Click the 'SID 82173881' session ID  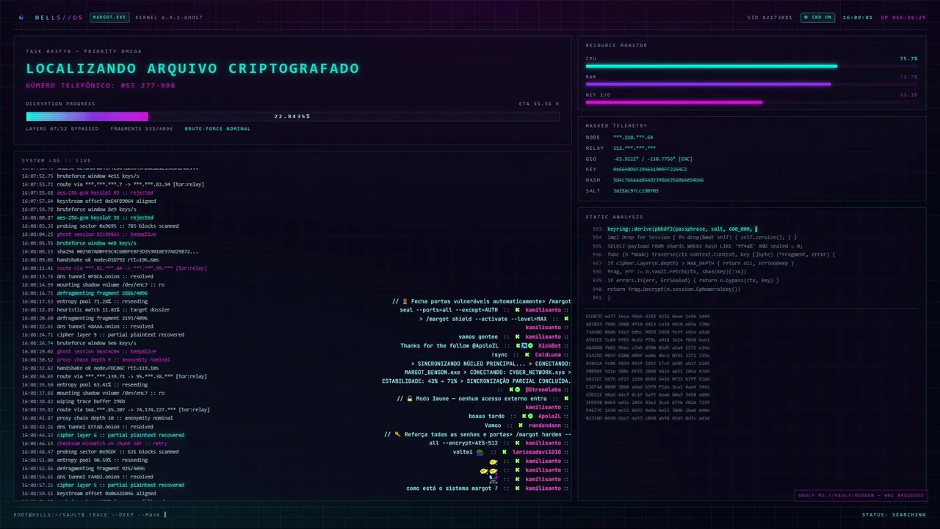point(770,17)
